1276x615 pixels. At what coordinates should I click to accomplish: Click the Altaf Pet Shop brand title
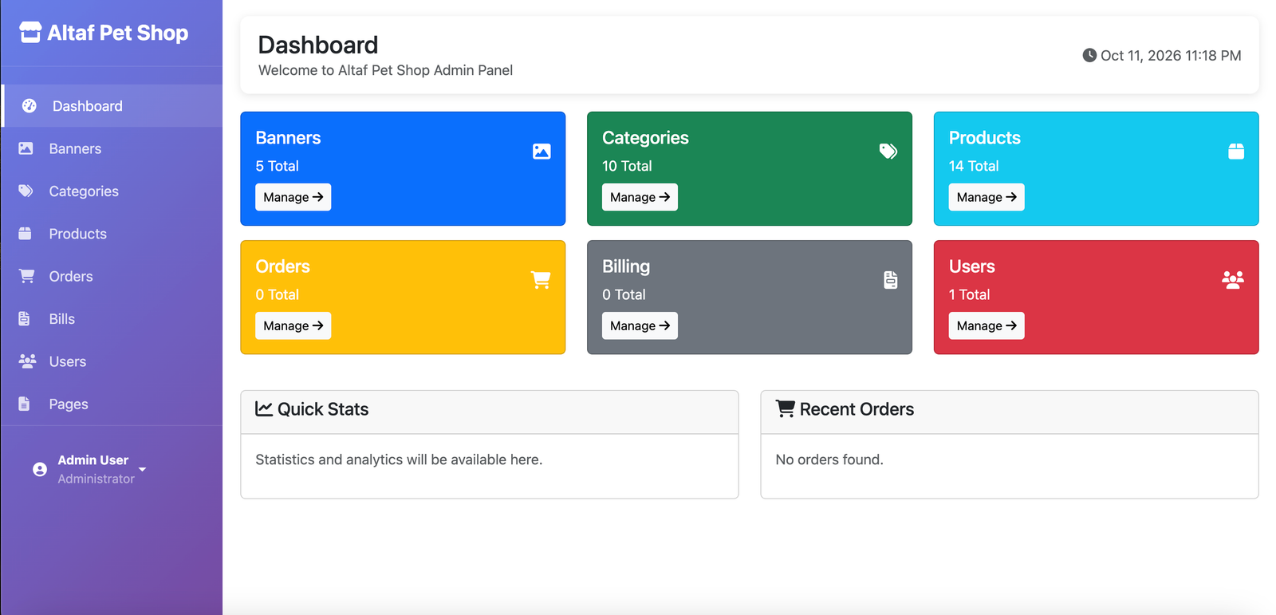coord(118,33)
